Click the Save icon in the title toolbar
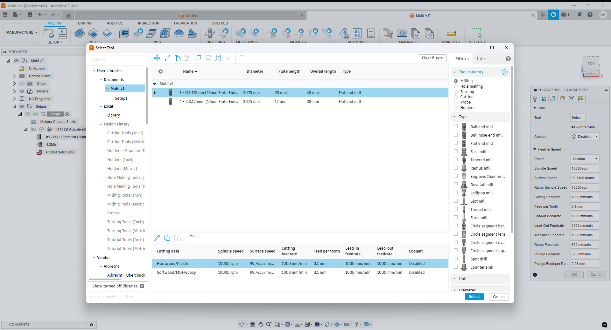This screenshot has height=330, width=611. point(30,15)
